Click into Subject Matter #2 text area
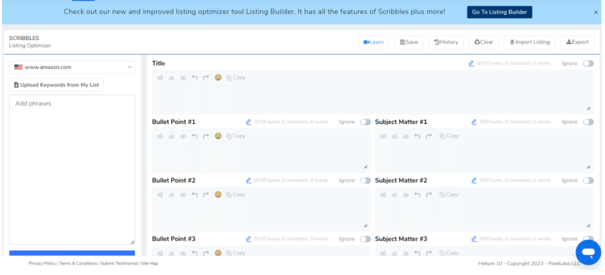 [x=484, y=209]
